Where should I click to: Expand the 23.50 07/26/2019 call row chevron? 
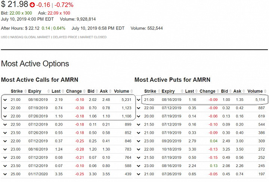click(x=5, y=133)
